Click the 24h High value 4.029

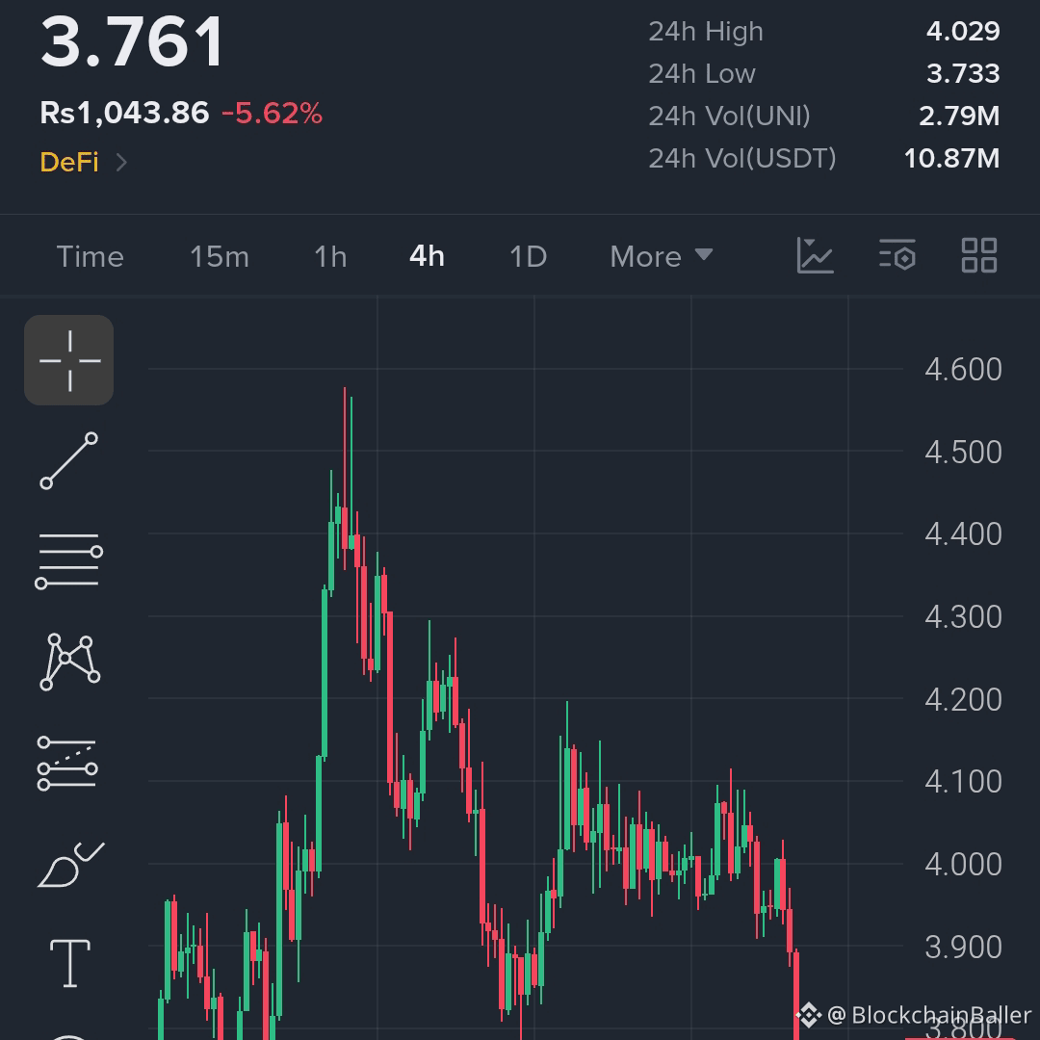coord(963,31)
